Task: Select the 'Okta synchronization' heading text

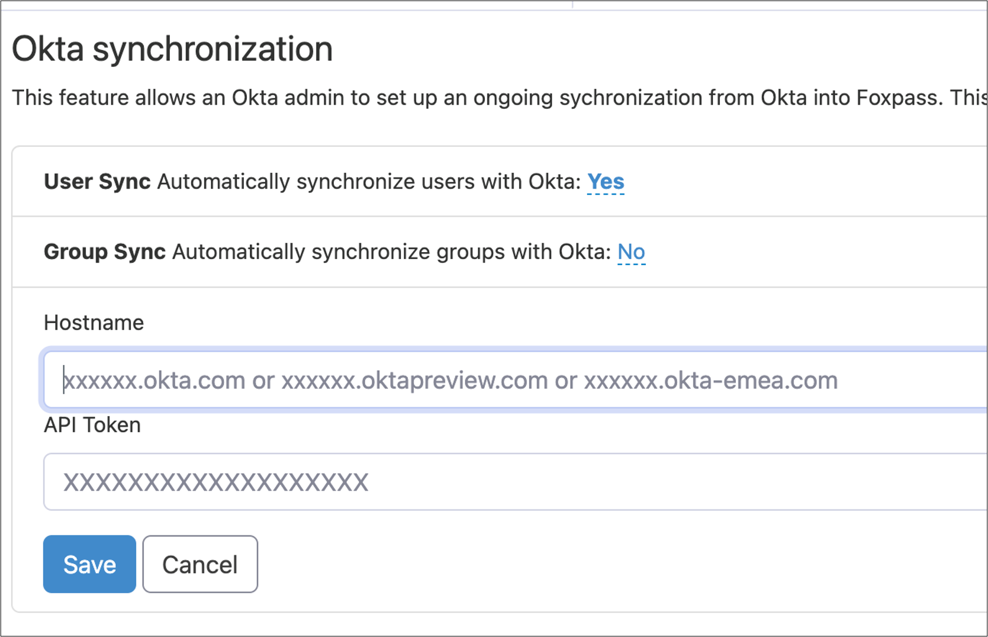Action: [x=172, y=49]
